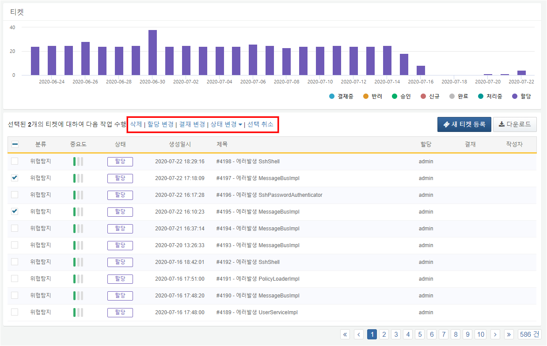Click the chart bar for 2020-07-22
This screenshot has width=547, height=346.
(x=521, y=73)
